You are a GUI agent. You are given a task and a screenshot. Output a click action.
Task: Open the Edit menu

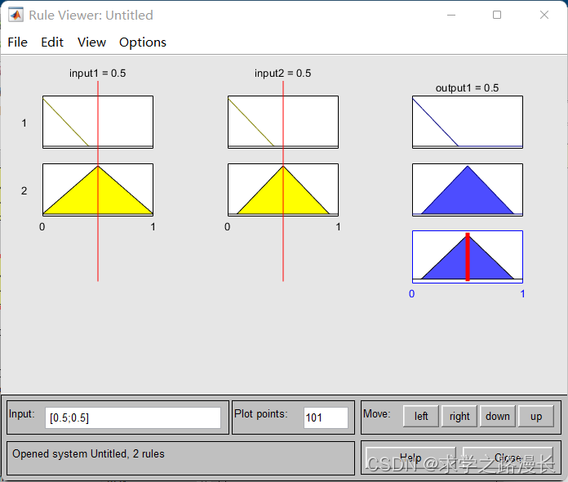52,42
